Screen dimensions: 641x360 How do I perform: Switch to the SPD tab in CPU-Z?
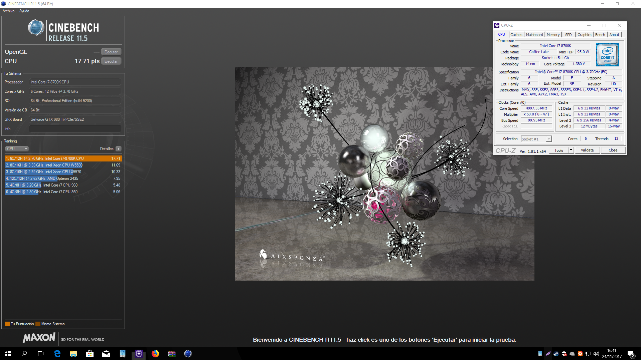(x=569, y=35)
